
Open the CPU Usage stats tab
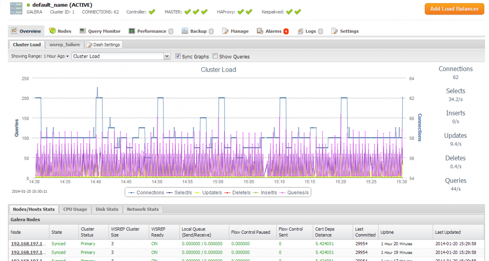pos(75,209)
